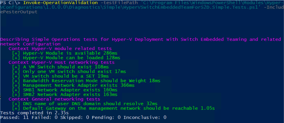Click the PS C:\> prompt
The image size is (284, 123).
[x=10, y=3]
